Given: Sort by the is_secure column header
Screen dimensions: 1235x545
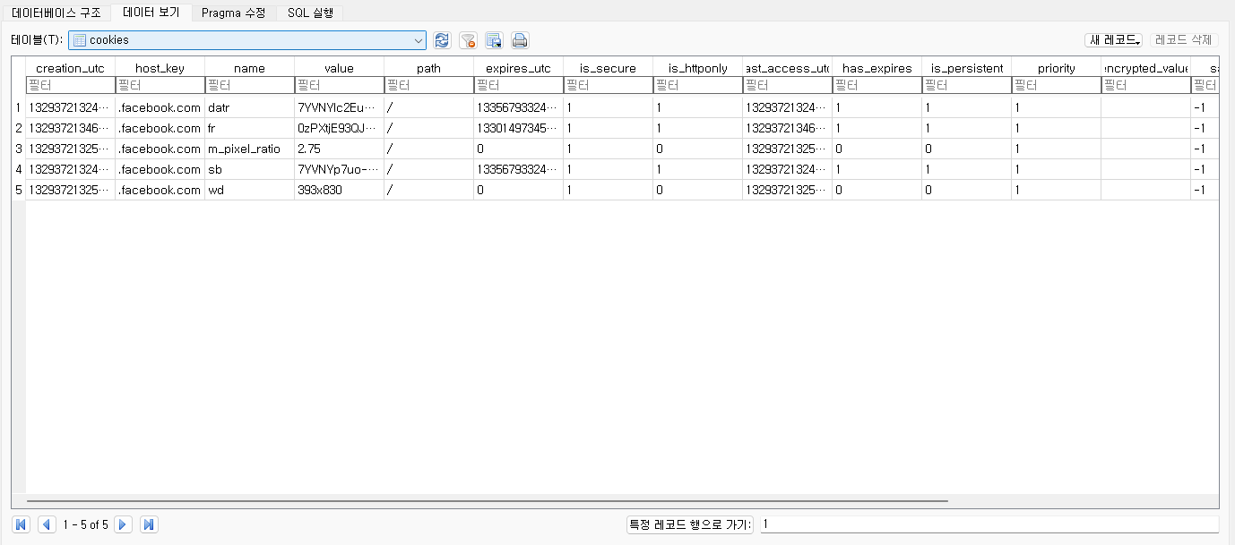Looking at the screenshot, I should point(608,68).
